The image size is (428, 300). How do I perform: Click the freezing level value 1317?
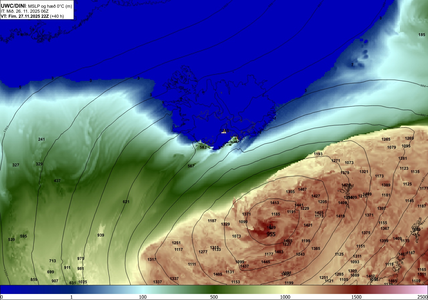152,260
